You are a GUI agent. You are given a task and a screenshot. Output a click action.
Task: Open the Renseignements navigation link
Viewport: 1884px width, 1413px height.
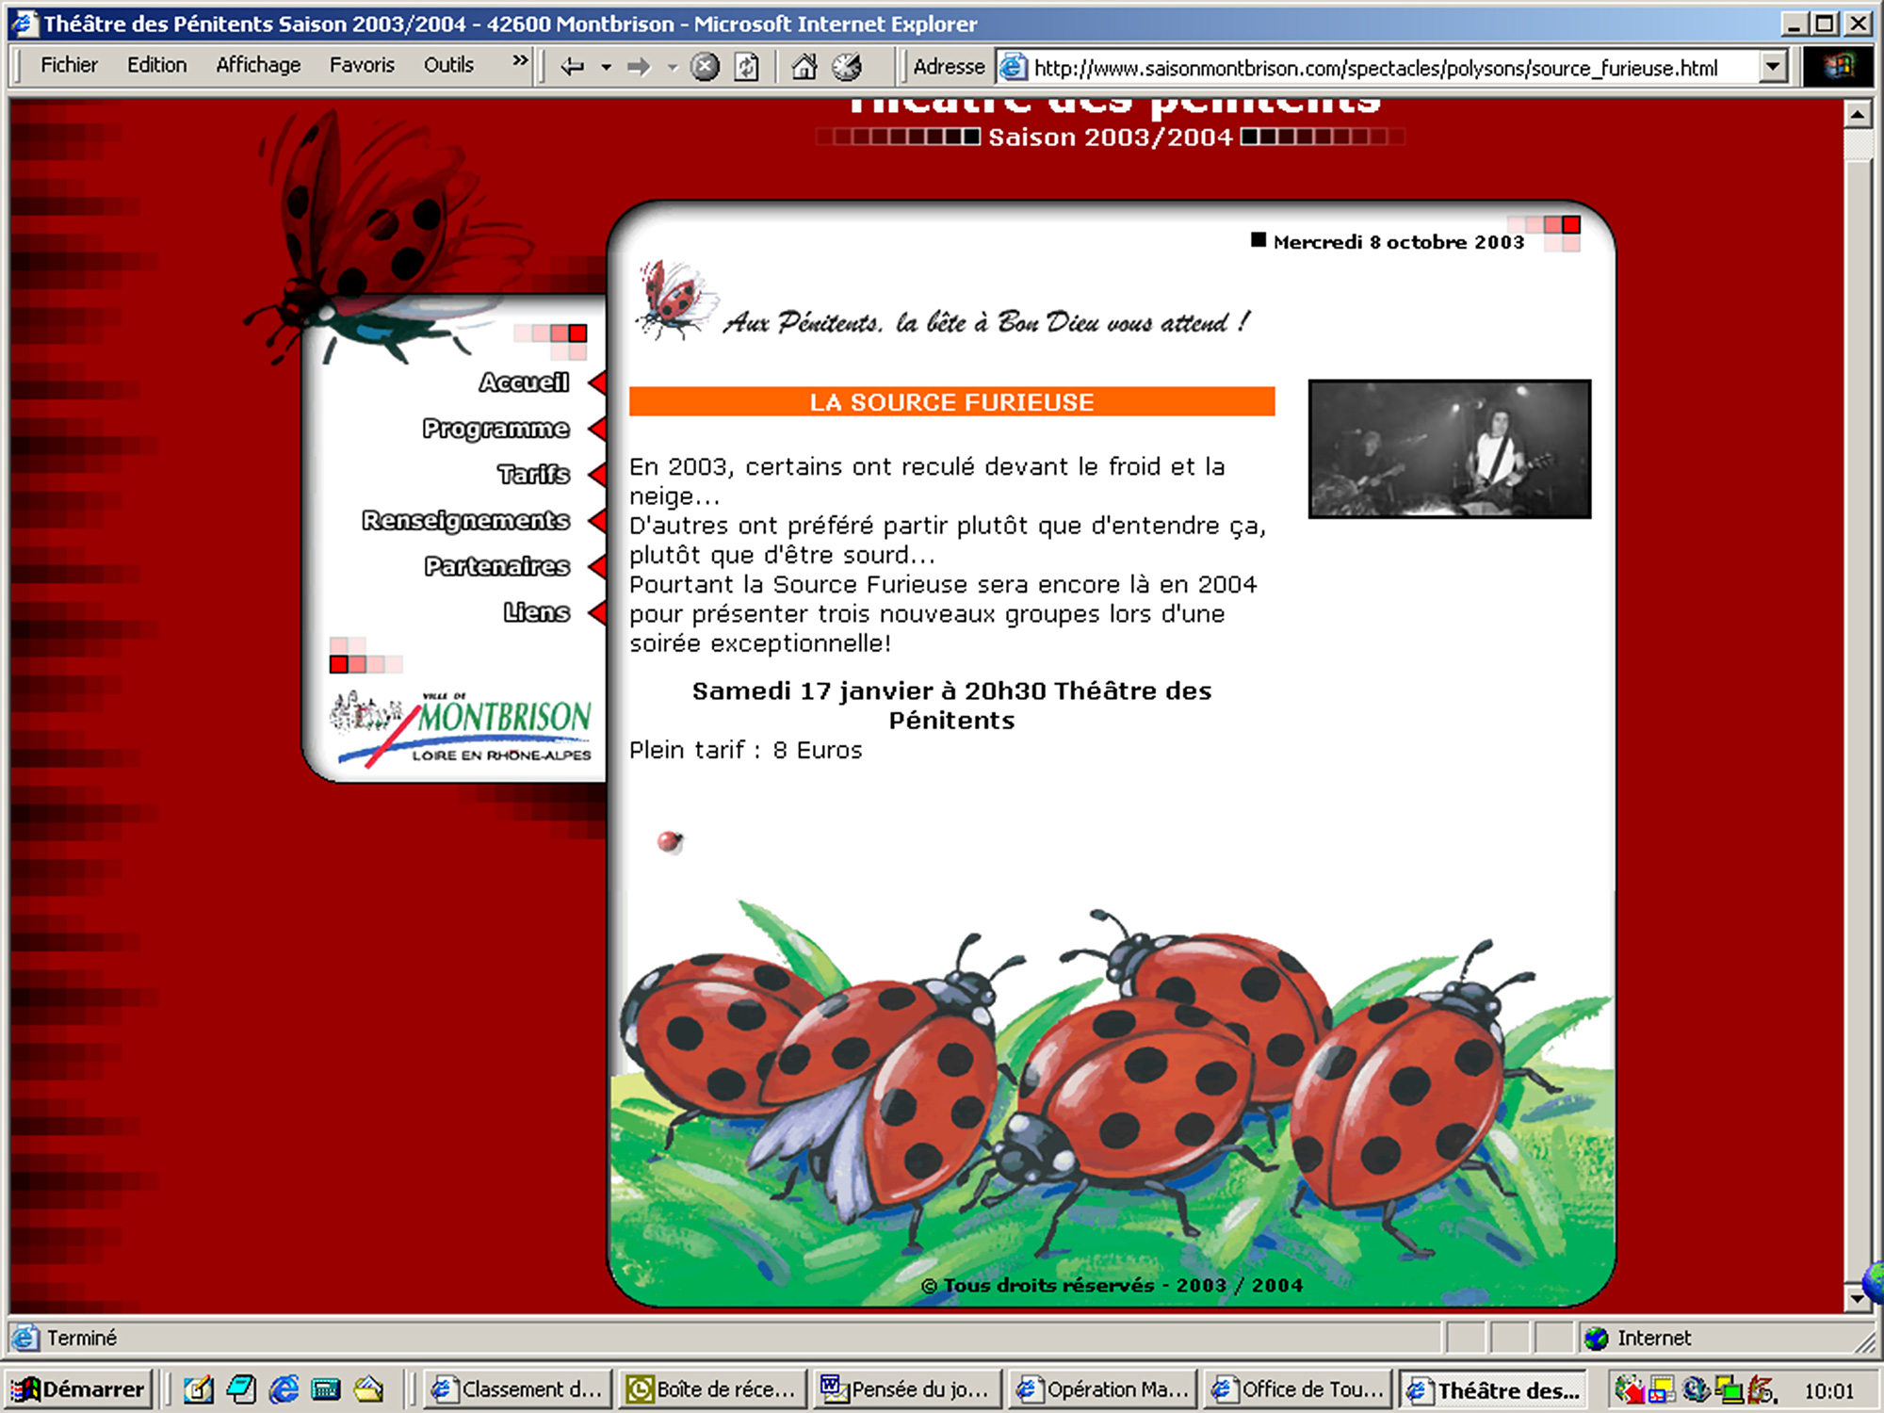click(x=465, y=520)
